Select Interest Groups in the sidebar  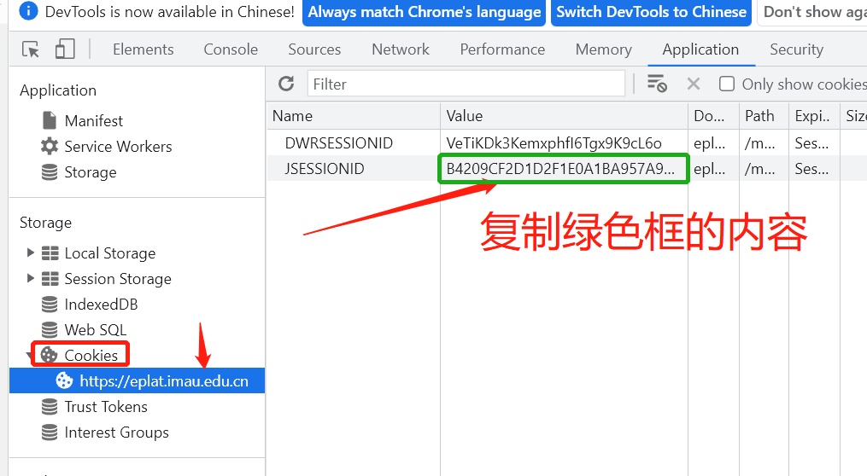tap(117, 432)
